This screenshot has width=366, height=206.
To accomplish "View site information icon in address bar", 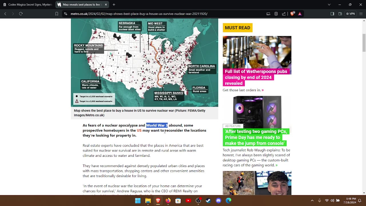I will point(66,14).
